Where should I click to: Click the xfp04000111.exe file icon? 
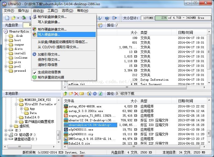pos(66,129)
